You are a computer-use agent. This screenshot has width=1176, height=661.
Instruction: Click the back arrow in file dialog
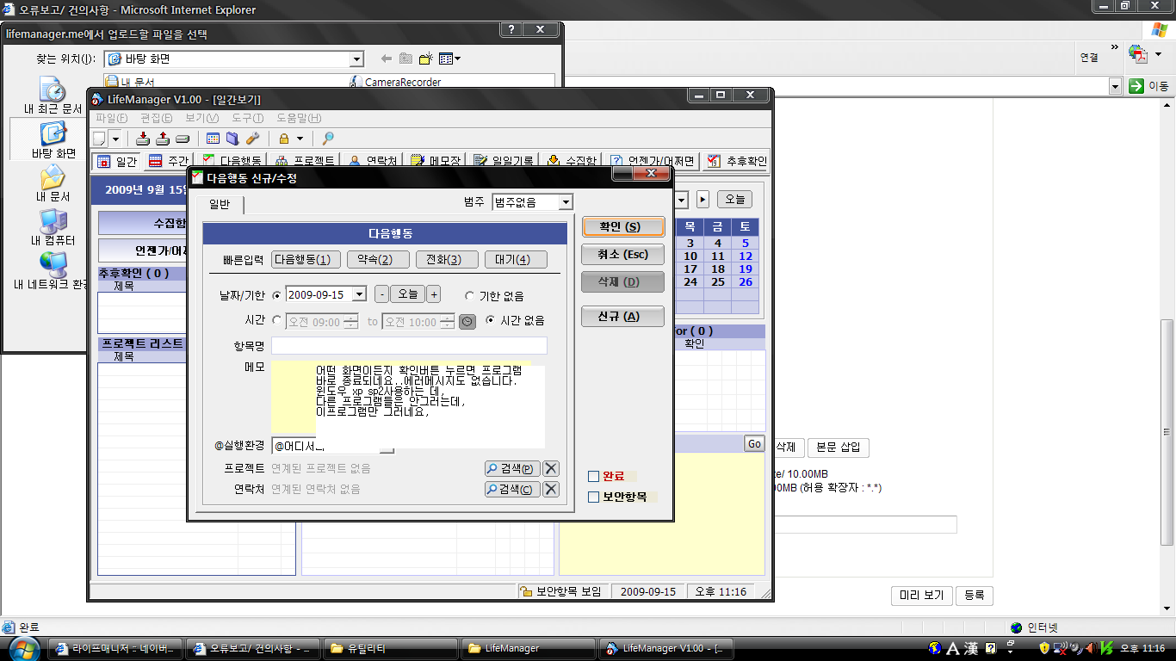387,59
